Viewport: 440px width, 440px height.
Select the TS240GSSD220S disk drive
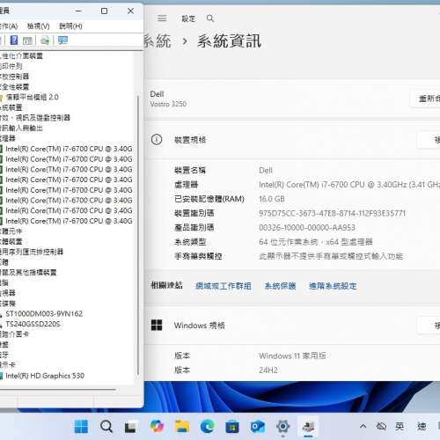tap(33, 324)
